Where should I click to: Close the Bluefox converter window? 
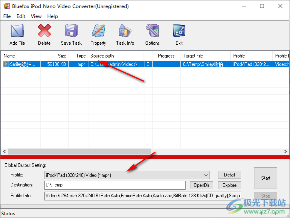[x=280, y=6]
